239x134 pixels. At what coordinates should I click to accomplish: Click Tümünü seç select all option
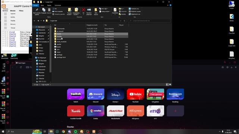pos(134,9)
